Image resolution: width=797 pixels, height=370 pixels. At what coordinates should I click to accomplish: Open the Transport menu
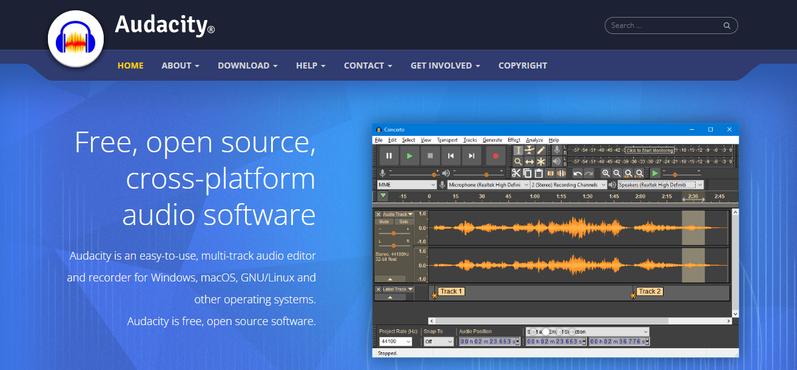coord(447,140)
